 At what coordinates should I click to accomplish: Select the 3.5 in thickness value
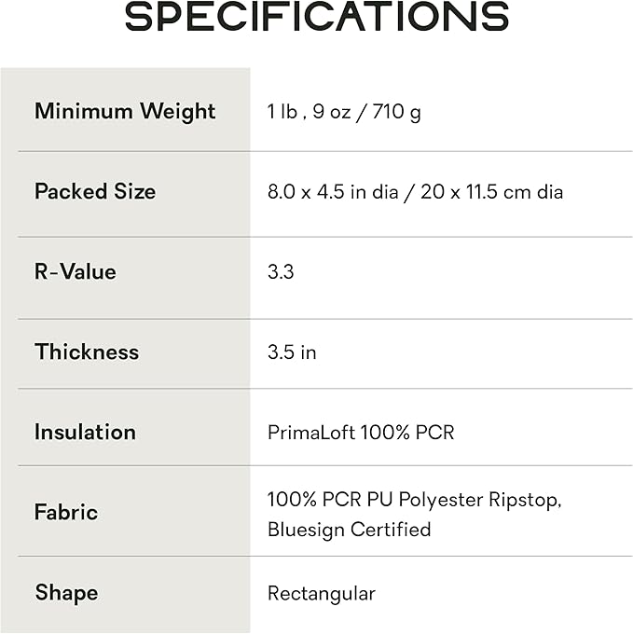coord(292,353)
